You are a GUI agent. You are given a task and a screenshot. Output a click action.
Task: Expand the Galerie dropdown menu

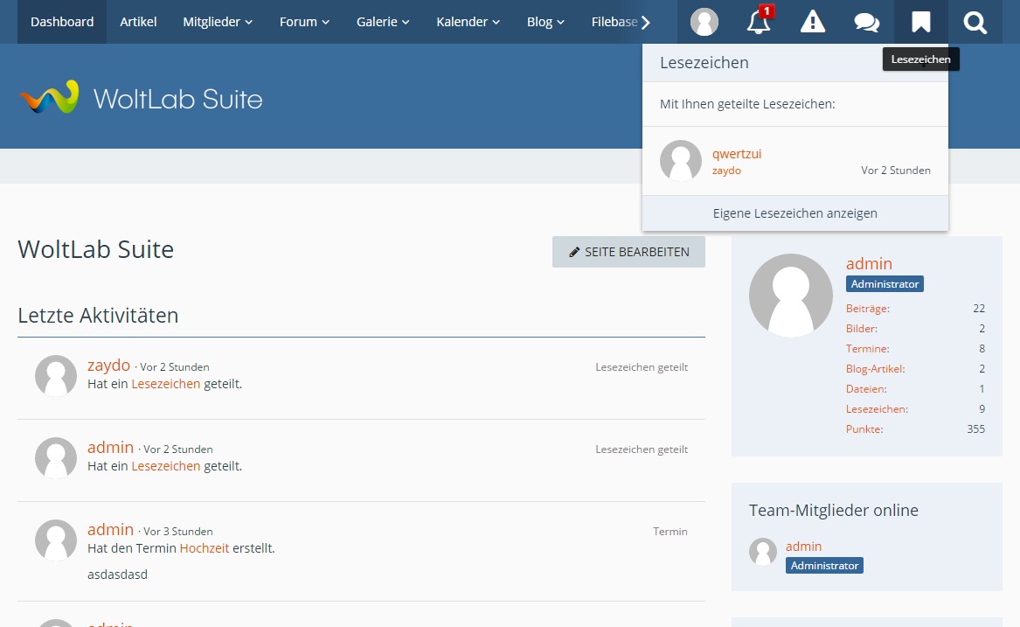[383, 22]
